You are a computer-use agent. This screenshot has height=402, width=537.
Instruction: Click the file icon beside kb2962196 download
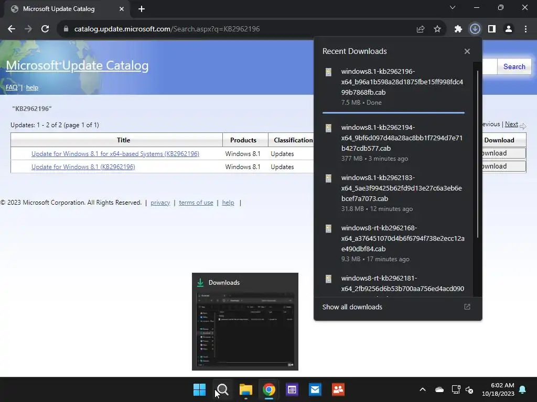click(x=328, y=72)
